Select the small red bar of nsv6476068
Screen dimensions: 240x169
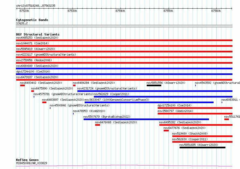coord(98,125)
